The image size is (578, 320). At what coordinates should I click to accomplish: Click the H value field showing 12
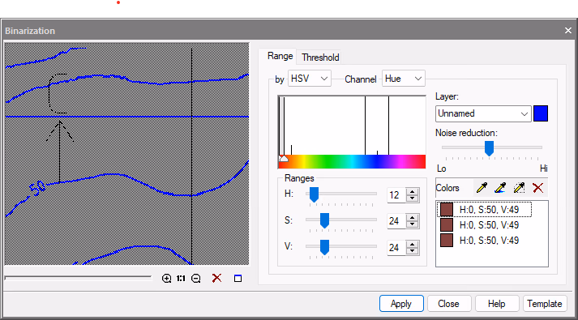point(396,195)
